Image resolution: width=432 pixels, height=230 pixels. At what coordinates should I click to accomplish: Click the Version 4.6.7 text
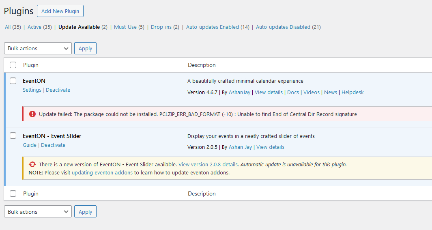pos(202,92)
